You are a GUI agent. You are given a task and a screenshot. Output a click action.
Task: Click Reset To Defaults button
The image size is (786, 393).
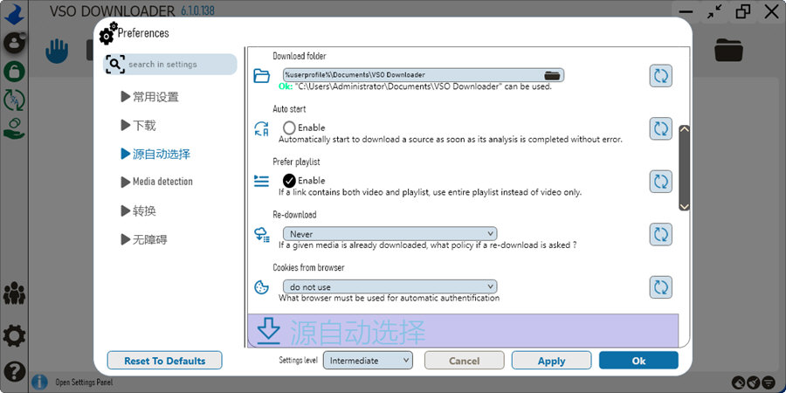tap(164, 361)
